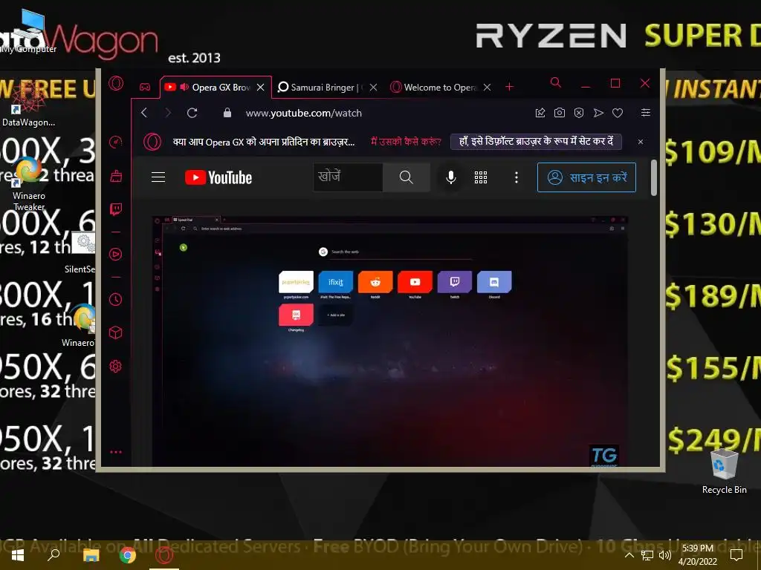Click the YouTube logo
Viewport: 761px width, 570px height.
click(218, 177)
